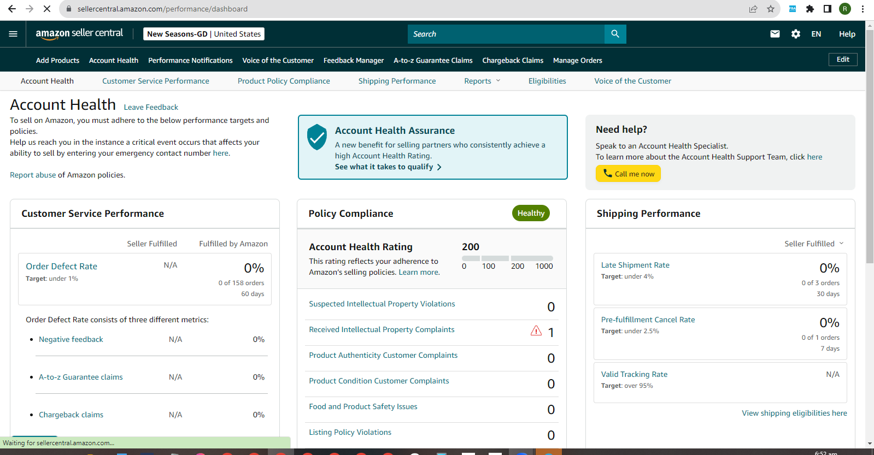Open the Seller Fulfilled shipping dropdown

tap(814, 244)
